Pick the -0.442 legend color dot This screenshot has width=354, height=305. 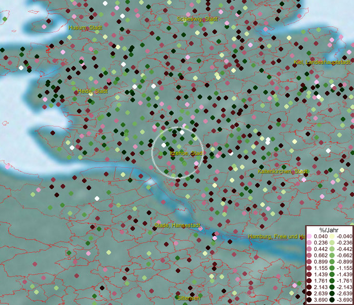coord(332,249)
